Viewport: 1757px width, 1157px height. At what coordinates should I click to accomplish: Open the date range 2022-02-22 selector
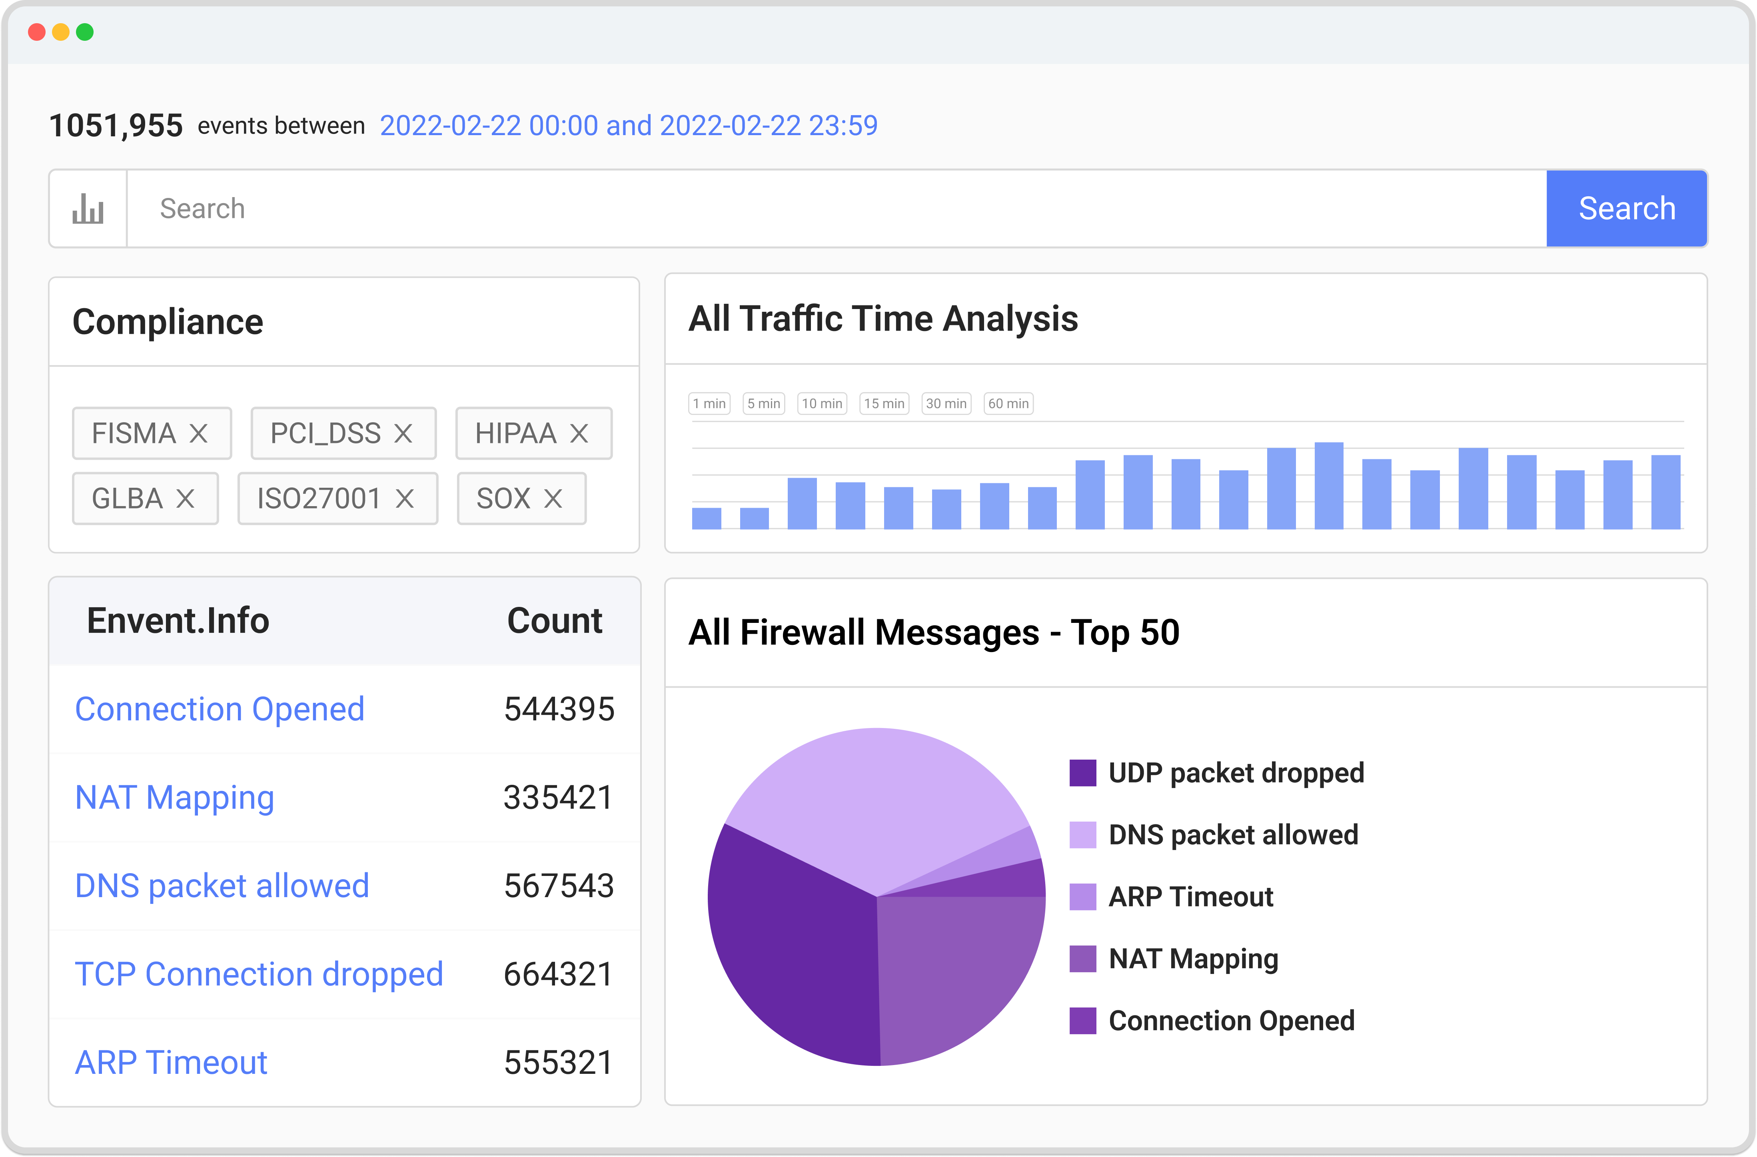pos(627,126)
